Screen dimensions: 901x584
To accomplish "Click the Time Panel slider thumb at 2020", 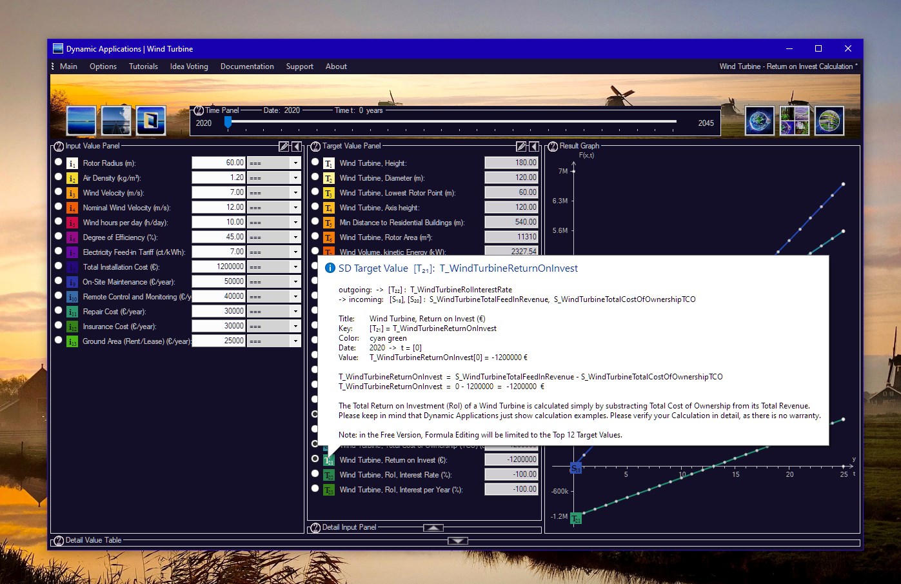I will tap(228, 122).
